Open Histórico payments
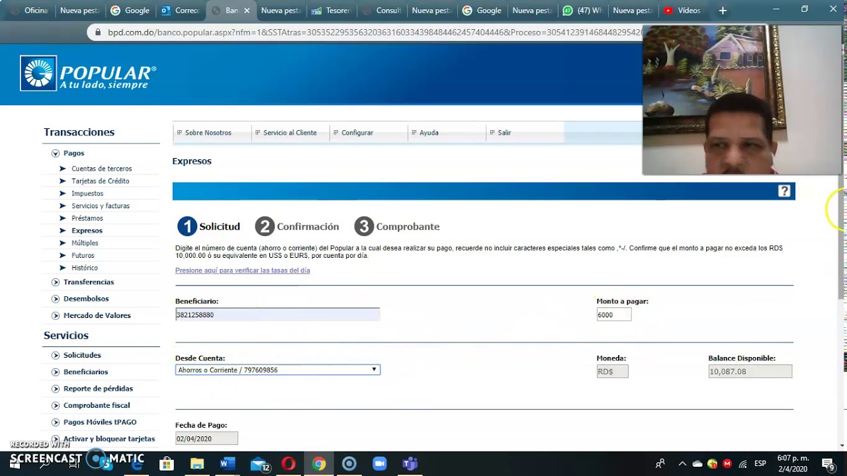 coord(85,268)
